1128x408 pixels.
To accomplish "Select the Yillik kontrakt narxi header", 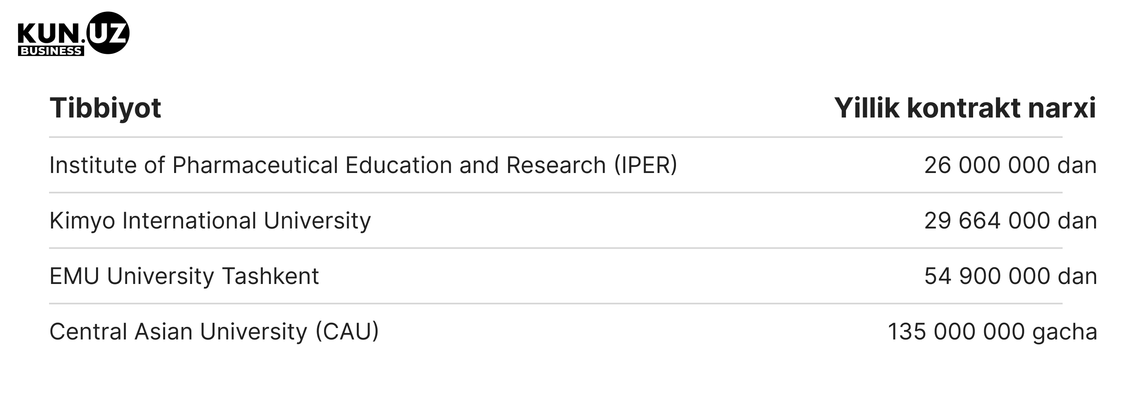I will (965, 108).
